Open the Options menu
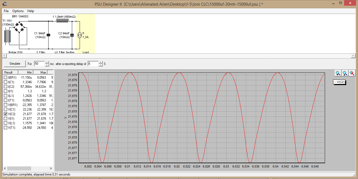358x179 pixels. tap(18, 11)
